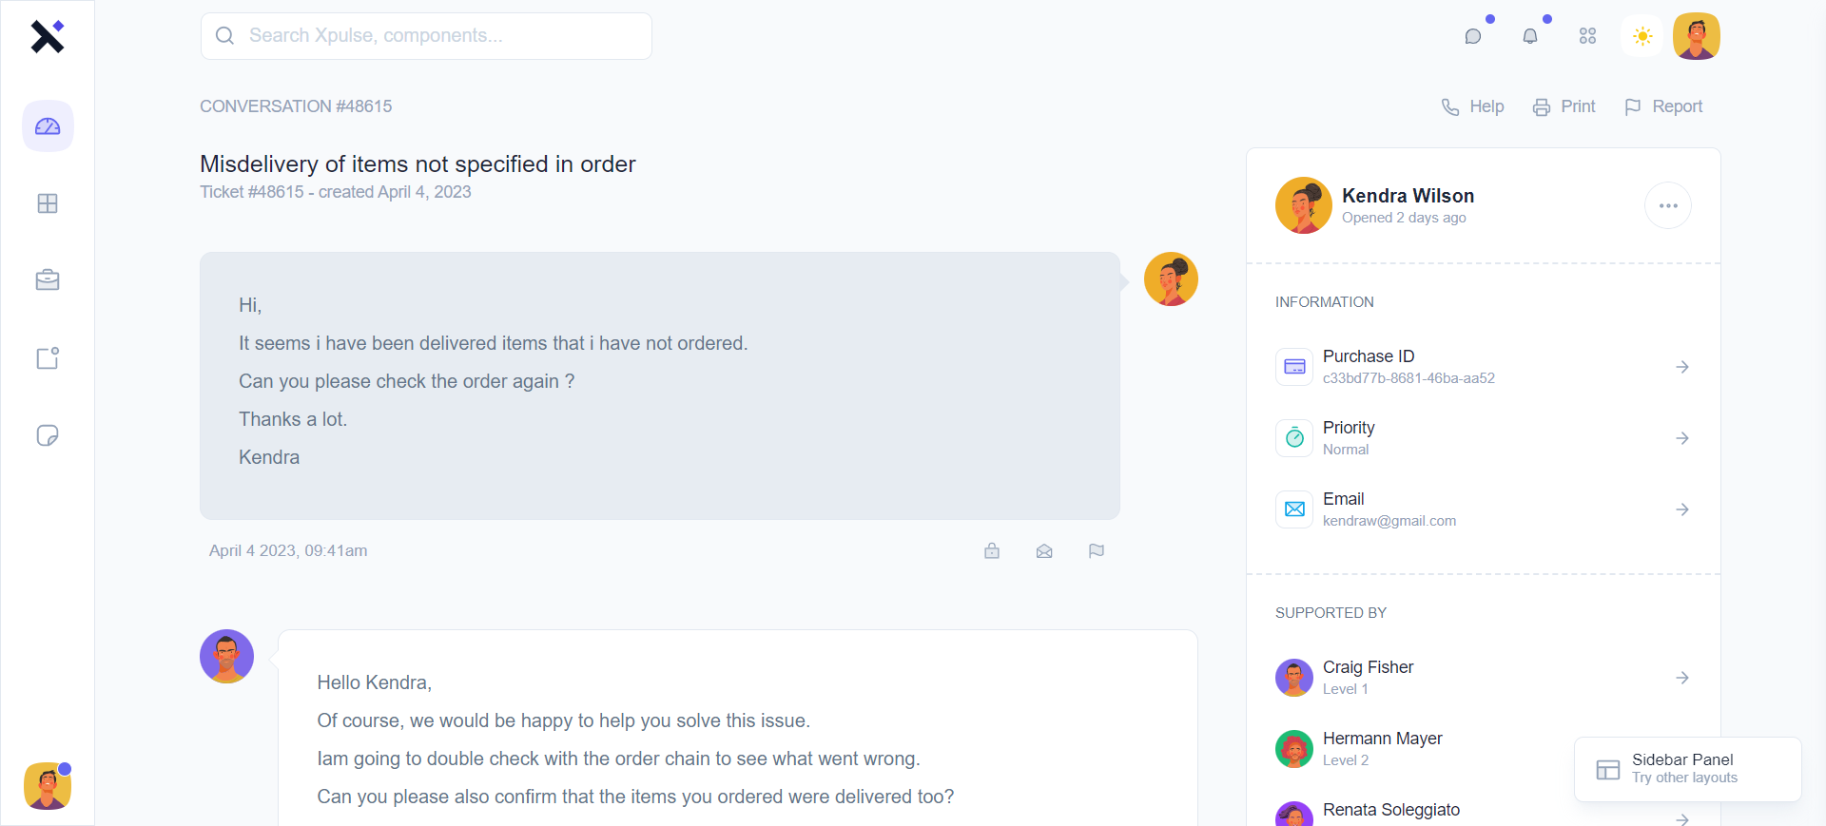Viewport: 1826px width, 826px height.
Task: Open the Sidebar Panel layout switcher
Action: pos(1687,769)
